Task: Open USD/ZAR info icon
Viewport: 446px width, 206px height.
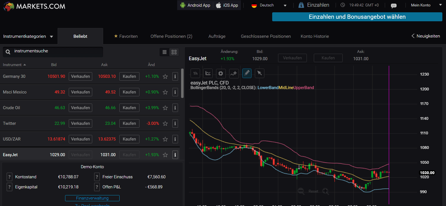Action: click(175, 139)
